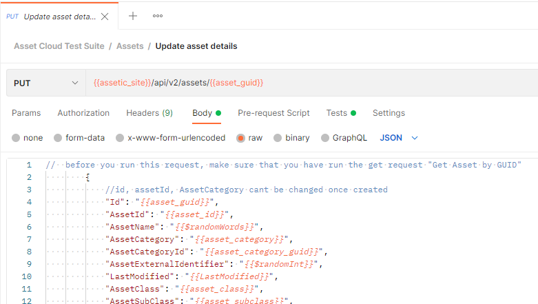Expand the JSON format dropdown

399,138
